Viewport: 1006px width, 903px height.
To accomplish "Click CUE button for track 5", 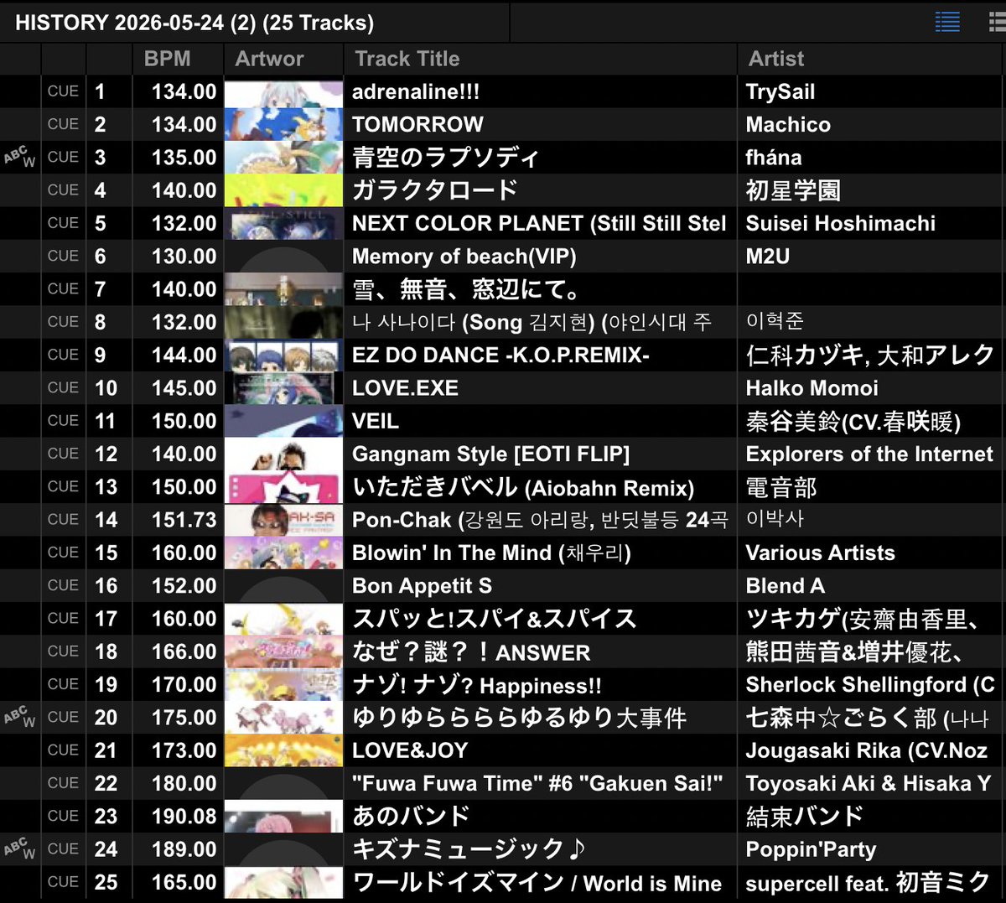I will 63,223.
